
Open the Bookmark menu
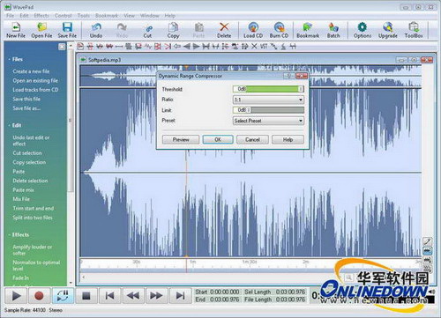pyautogui.click(x=107, y=16)
